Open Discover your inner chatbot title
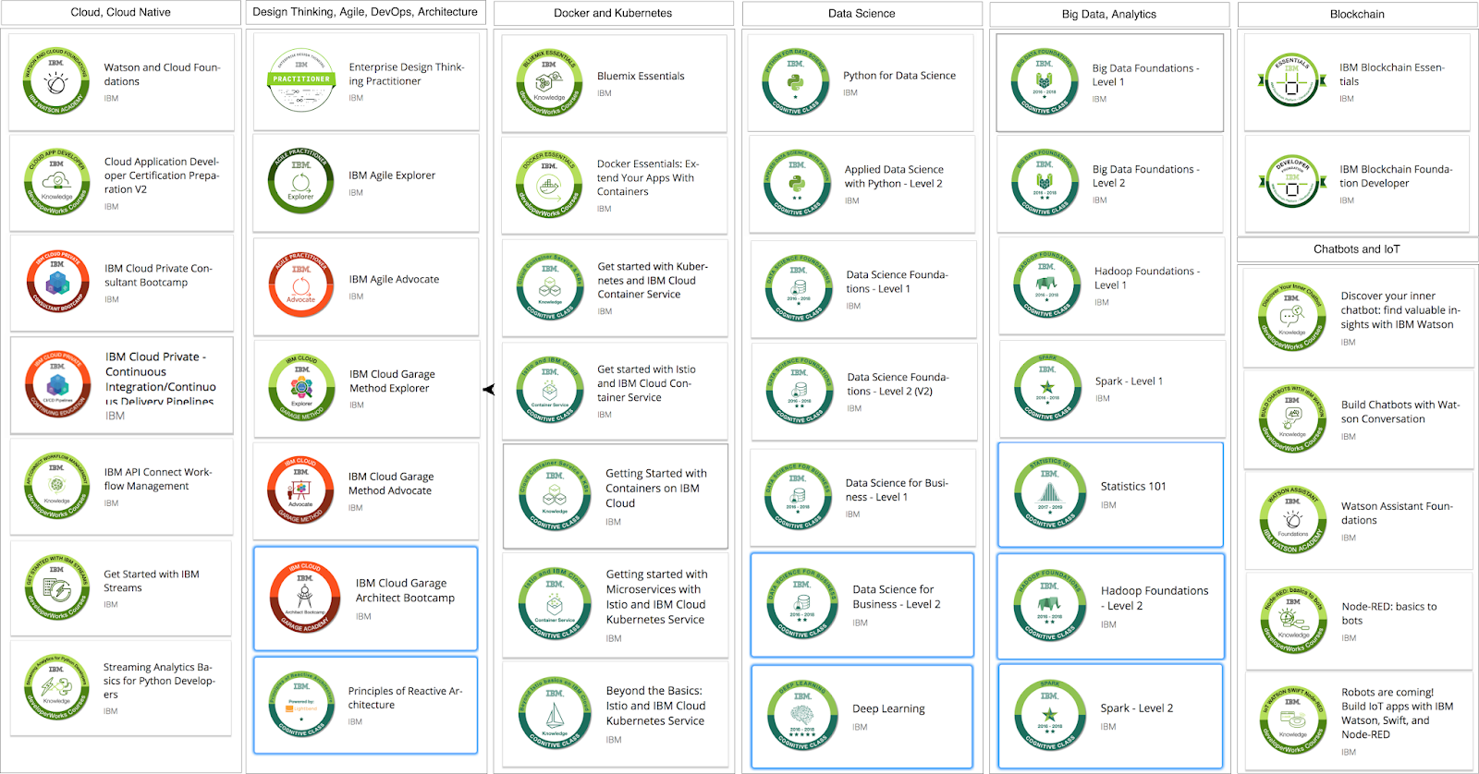The height and width of the screenshot is (774, 1479). coord(1400,310)
